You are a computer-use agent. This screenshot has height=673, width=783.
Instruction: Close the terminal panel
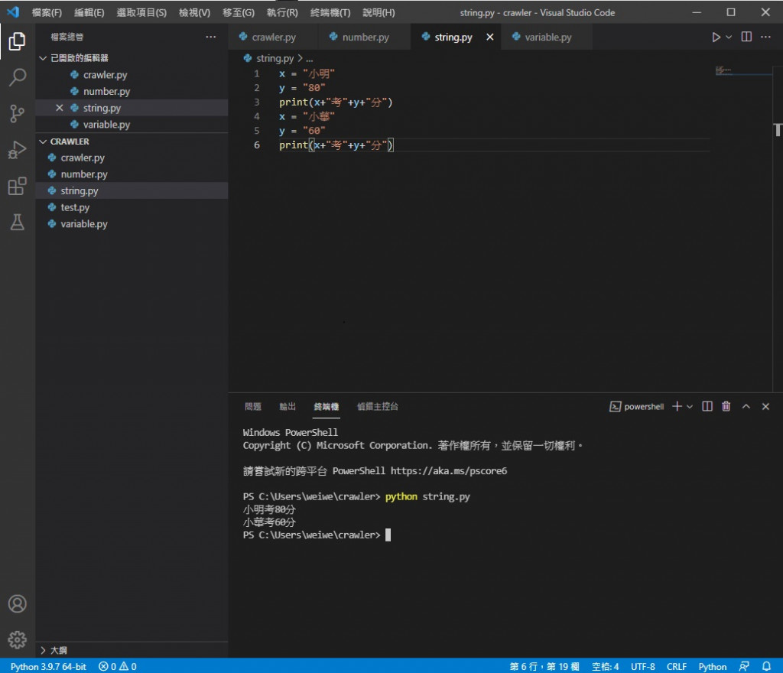click(x=765, y=406)
